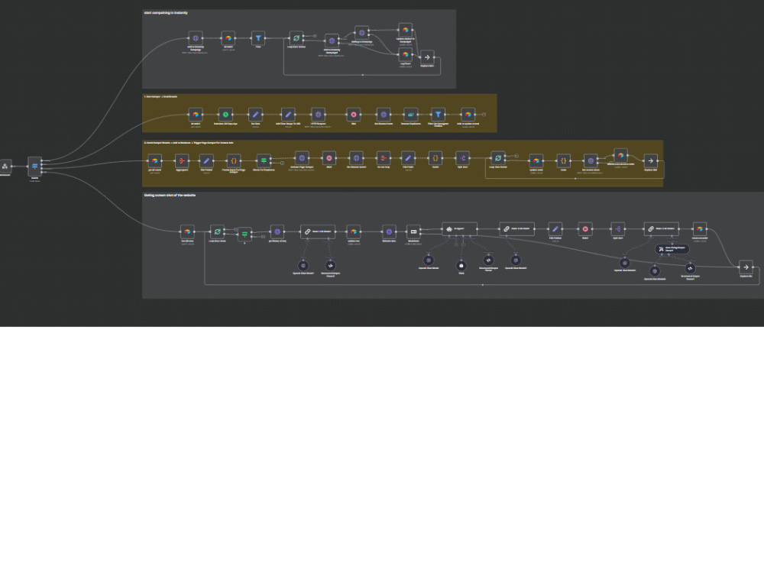Viewport: 764px width, 573px height.
Task: Open the Adding to Campaign HTTP node
Action: (x=361, y=33)
